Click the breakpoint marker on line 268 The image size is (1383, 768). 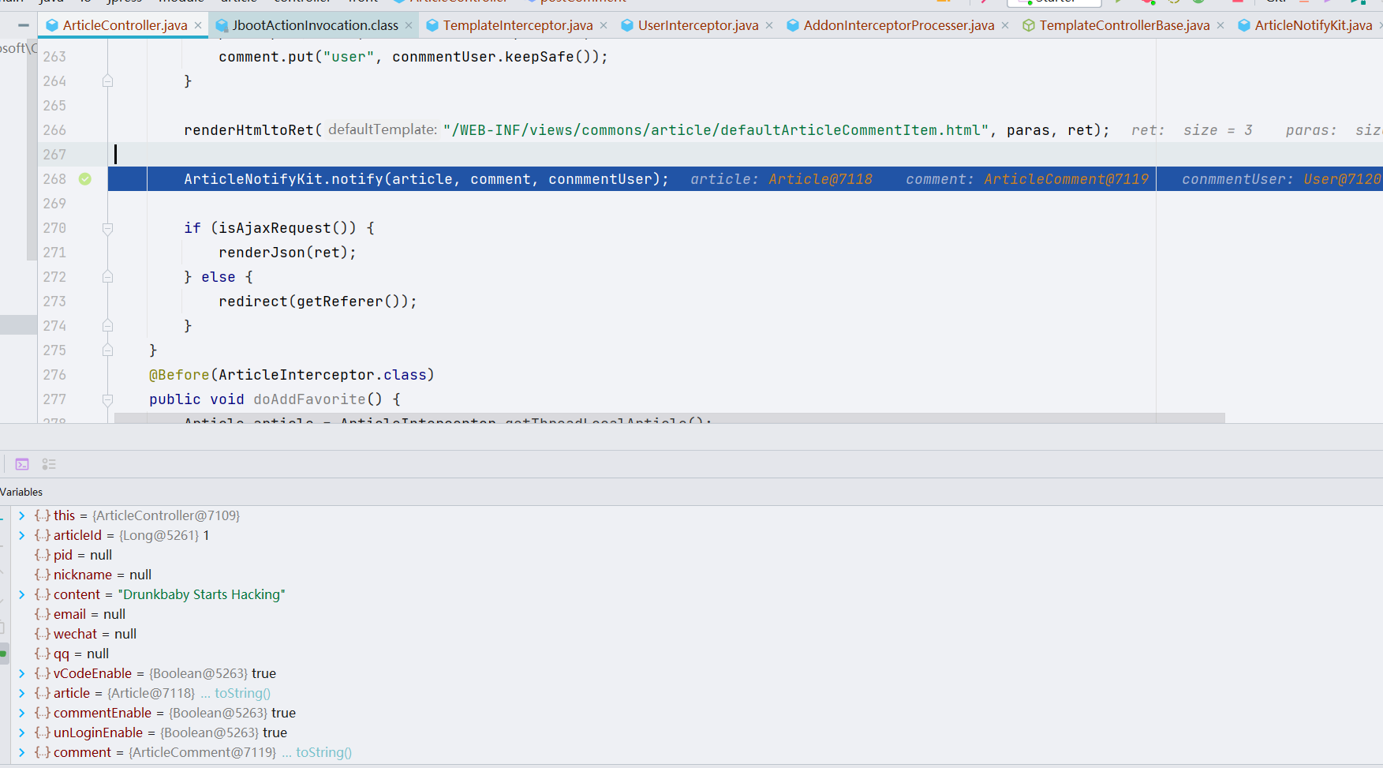85,179
